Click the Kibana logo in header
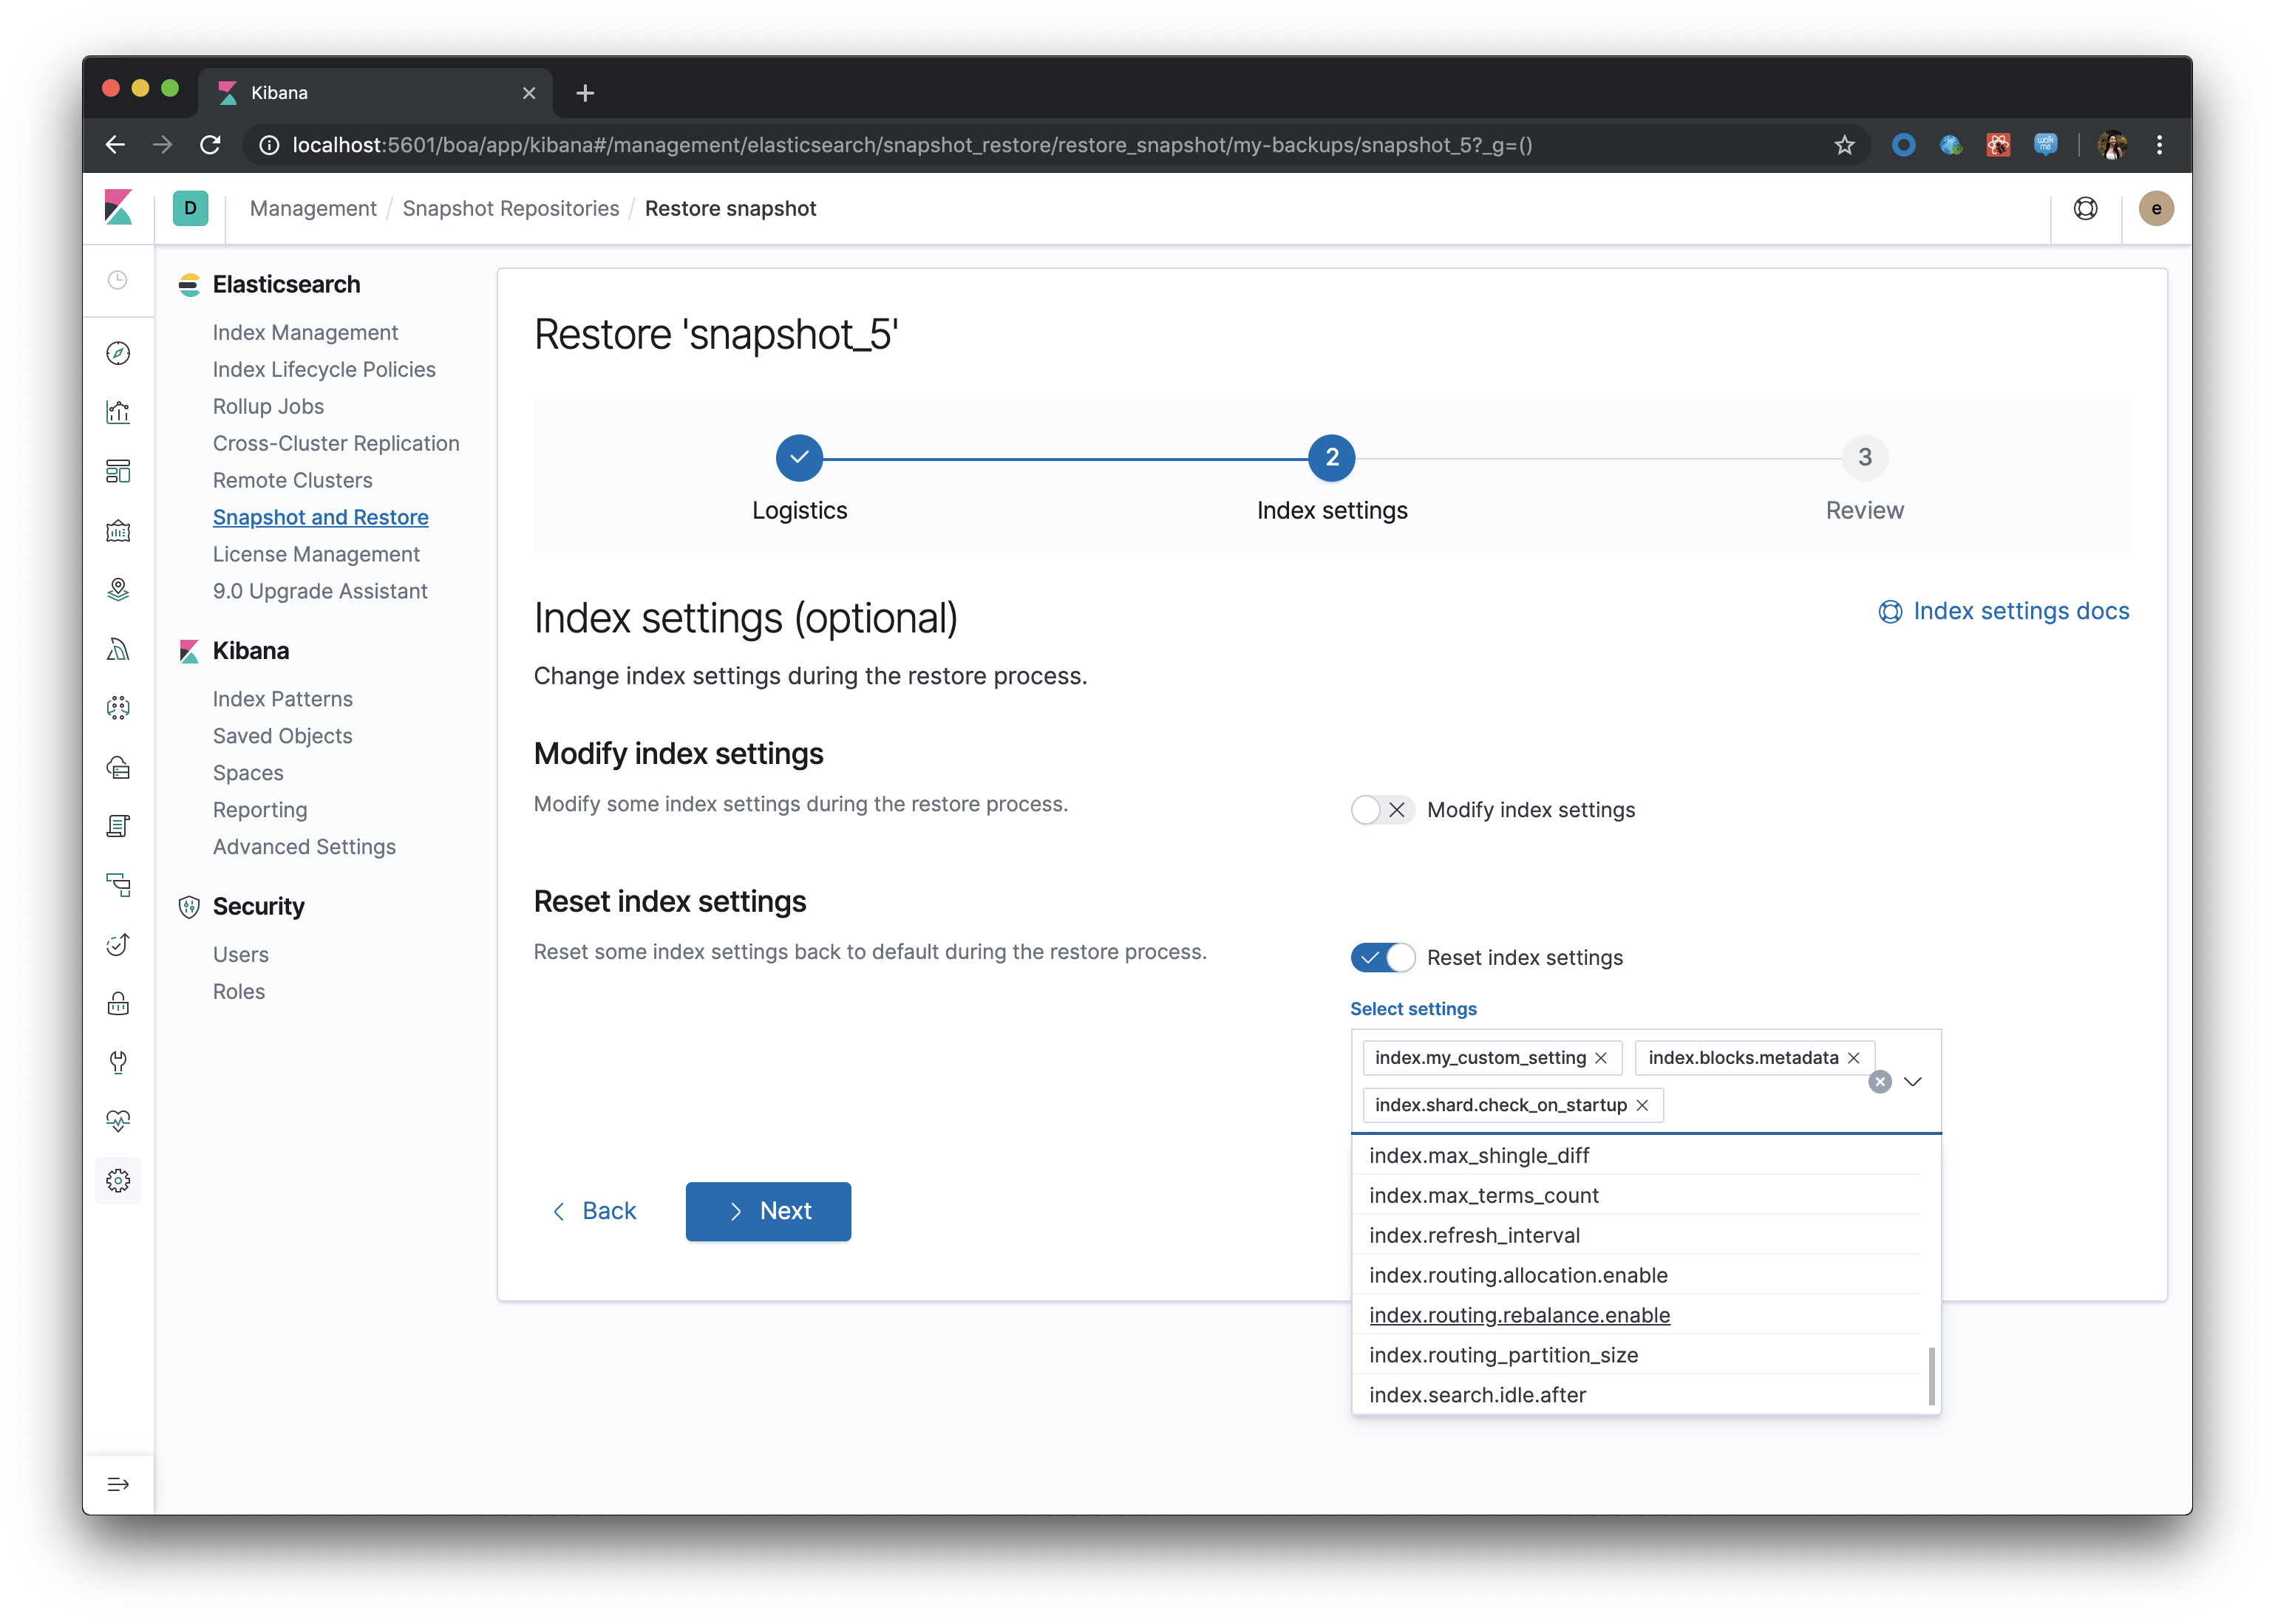The height and width of the screenshot is (1624, 2275). point(118,208)
